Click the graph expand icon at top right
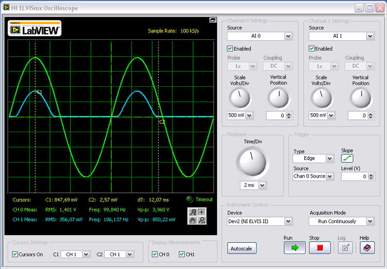The image size is (387, 269). (x=213, y=20)
